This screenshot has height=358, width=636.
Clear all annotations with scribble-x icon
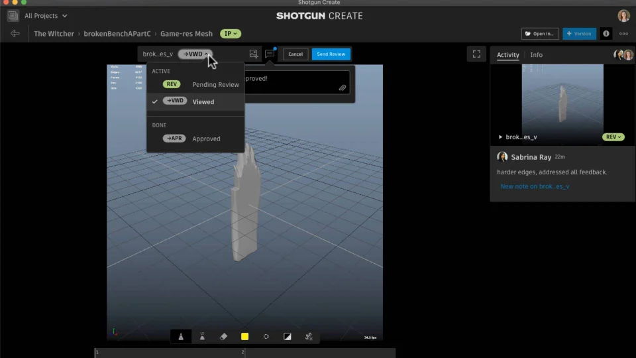coord(309,337)
